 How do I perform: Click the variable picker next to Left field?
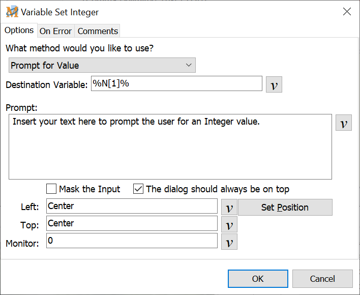[x=229, y=207]
